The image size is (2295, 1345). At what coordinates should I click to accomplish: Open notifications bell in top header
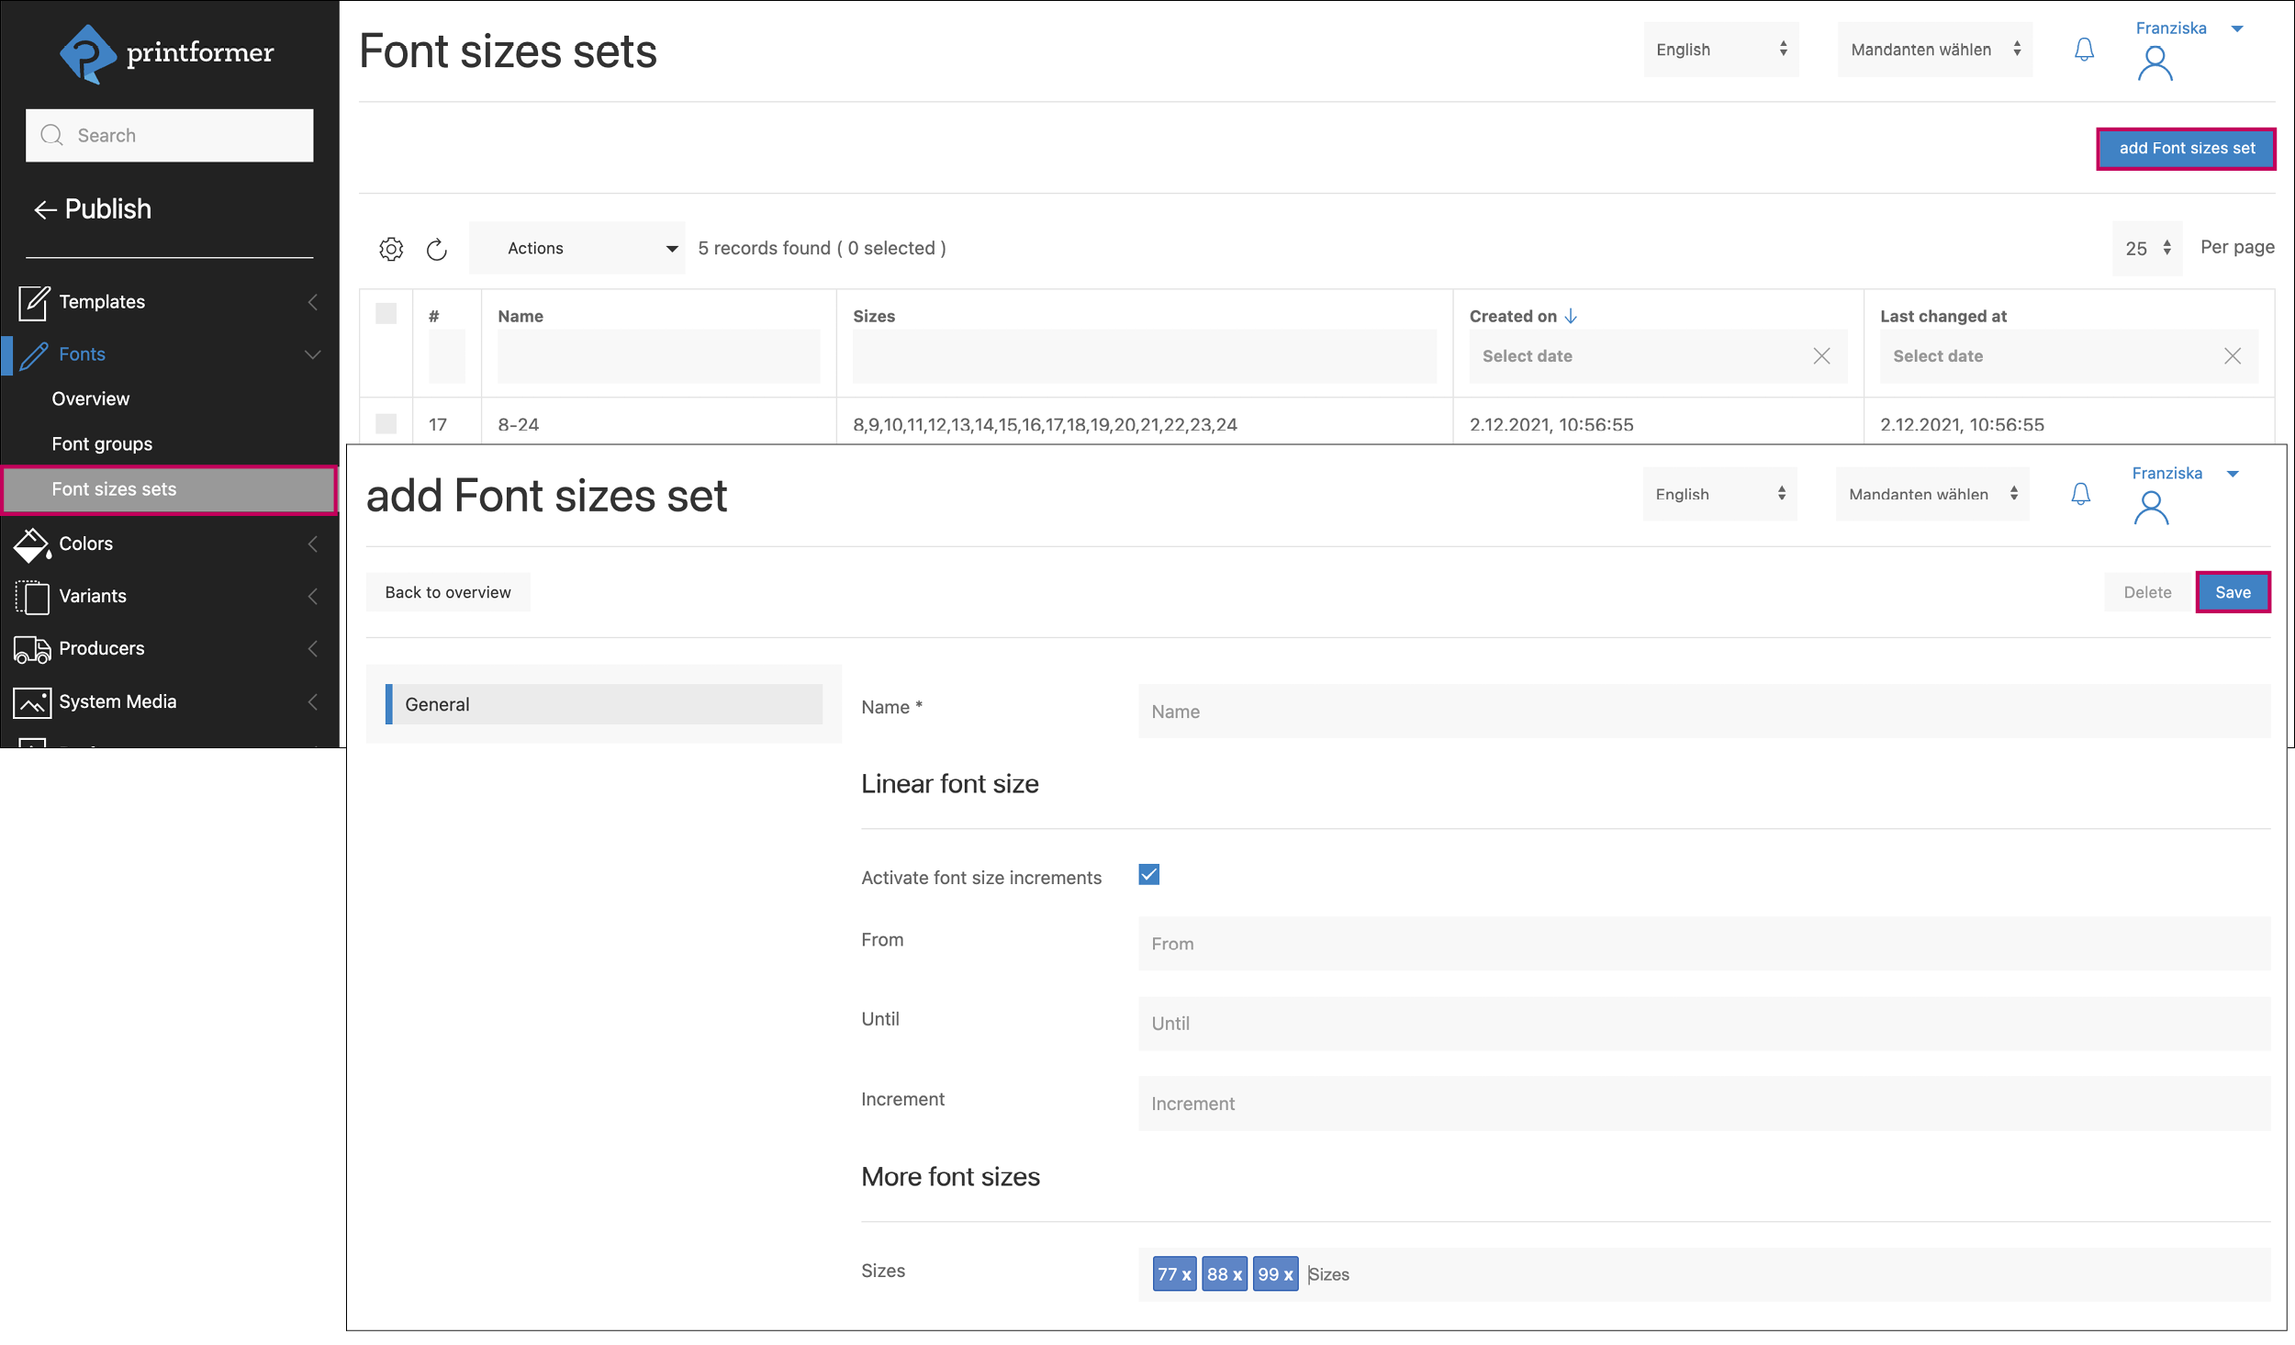2084,50
